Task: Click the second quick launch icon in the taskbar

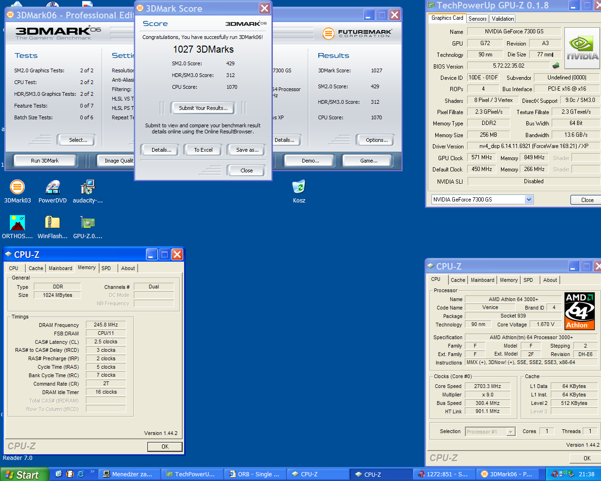Action: coord(70,474)
